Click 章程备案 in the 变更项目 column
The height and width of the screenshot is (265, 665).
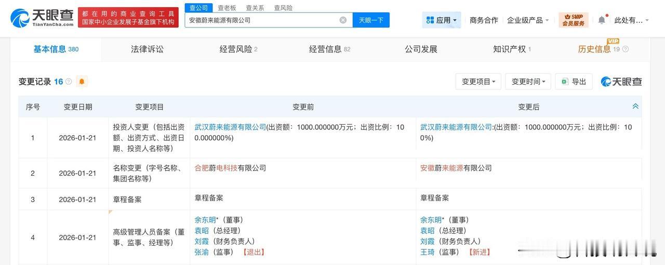[127, 200]
